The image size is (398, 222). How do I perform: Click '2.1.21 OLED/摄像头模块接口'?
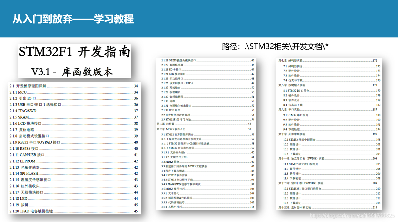point(207,60)
